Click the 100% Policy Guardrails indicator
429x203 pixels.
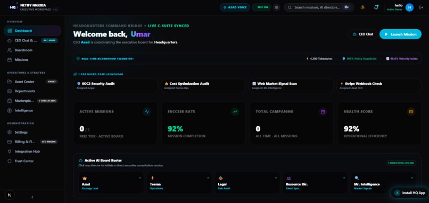pos(359,59)
